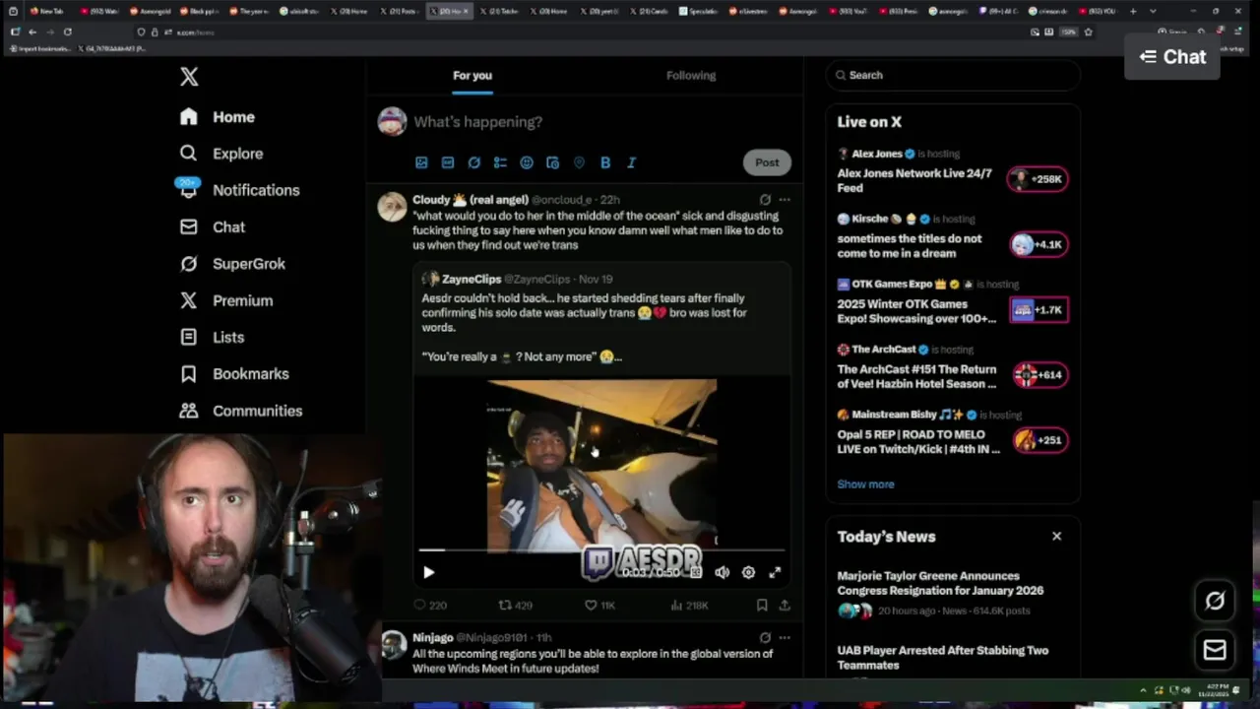1260x709 pixels.
Task: Open Cloudy profile avatar
Action: tap(393, 207)
